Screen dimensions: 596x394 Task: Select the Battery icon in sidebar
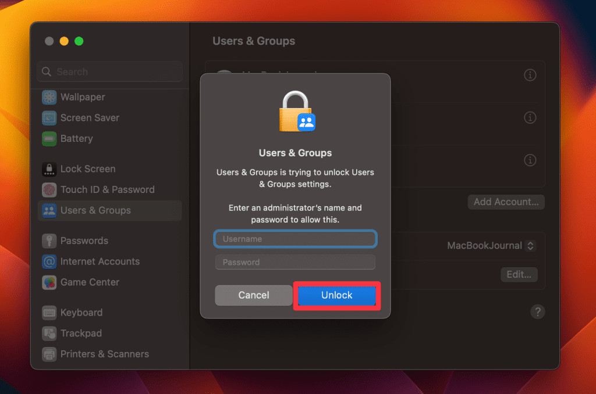49,139
